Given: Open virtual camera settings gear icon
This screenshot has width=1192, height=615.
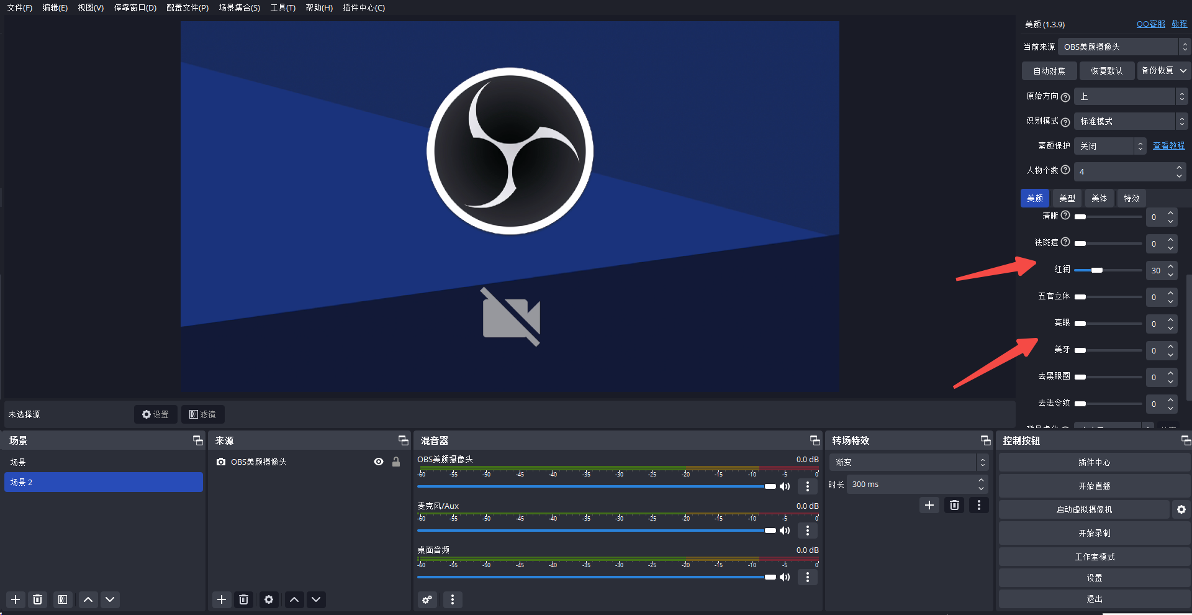Looking at the screenshot, I should click(1181, 509).
